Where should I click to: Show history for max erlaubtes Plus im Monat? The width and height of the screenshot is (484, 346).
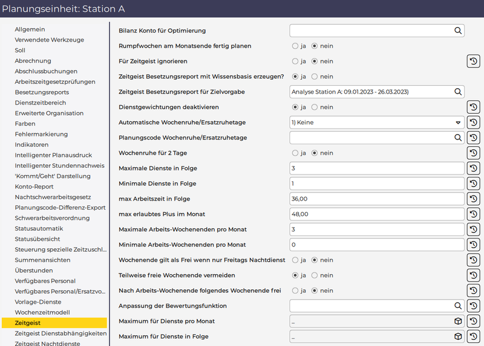click(474, 214)
